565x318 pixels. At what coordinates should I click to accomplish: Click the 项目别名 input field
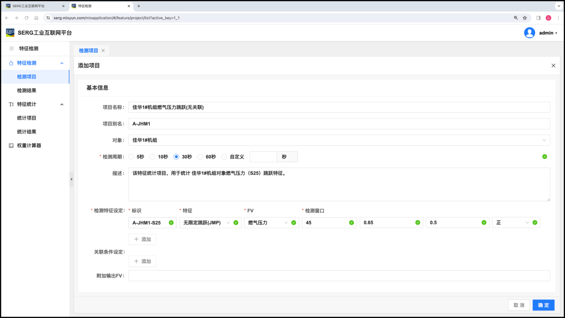coord(339,124)
